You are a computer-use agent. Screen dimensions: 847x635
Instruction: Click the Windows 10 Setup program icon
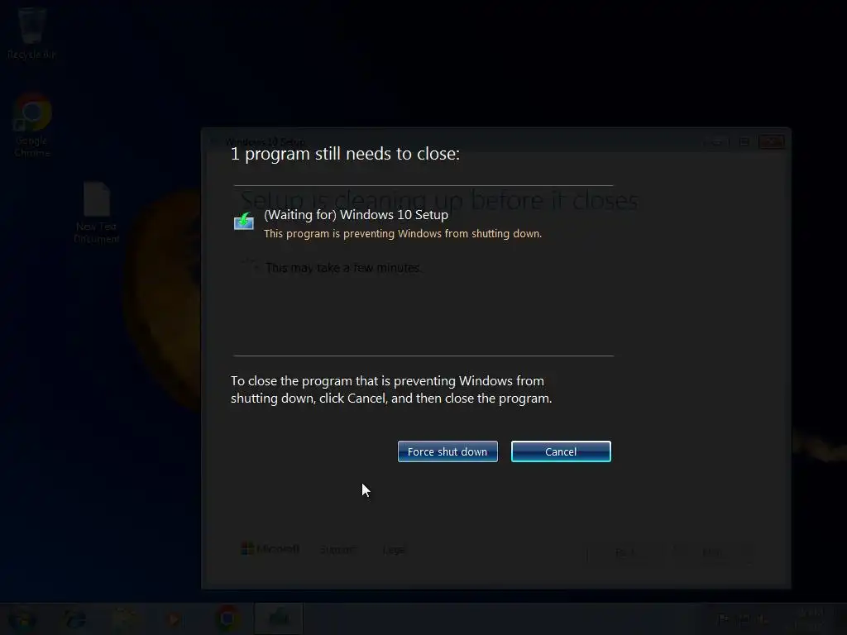click(x=244, y=222)
